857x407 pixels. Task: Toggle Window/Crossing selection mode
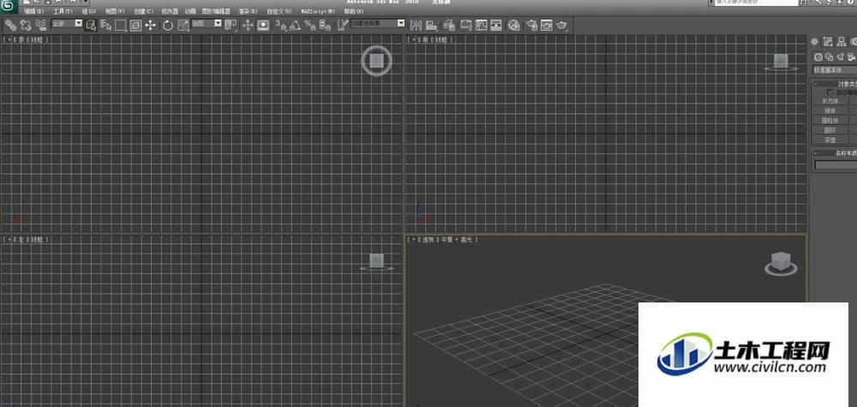tap(135, 25)
